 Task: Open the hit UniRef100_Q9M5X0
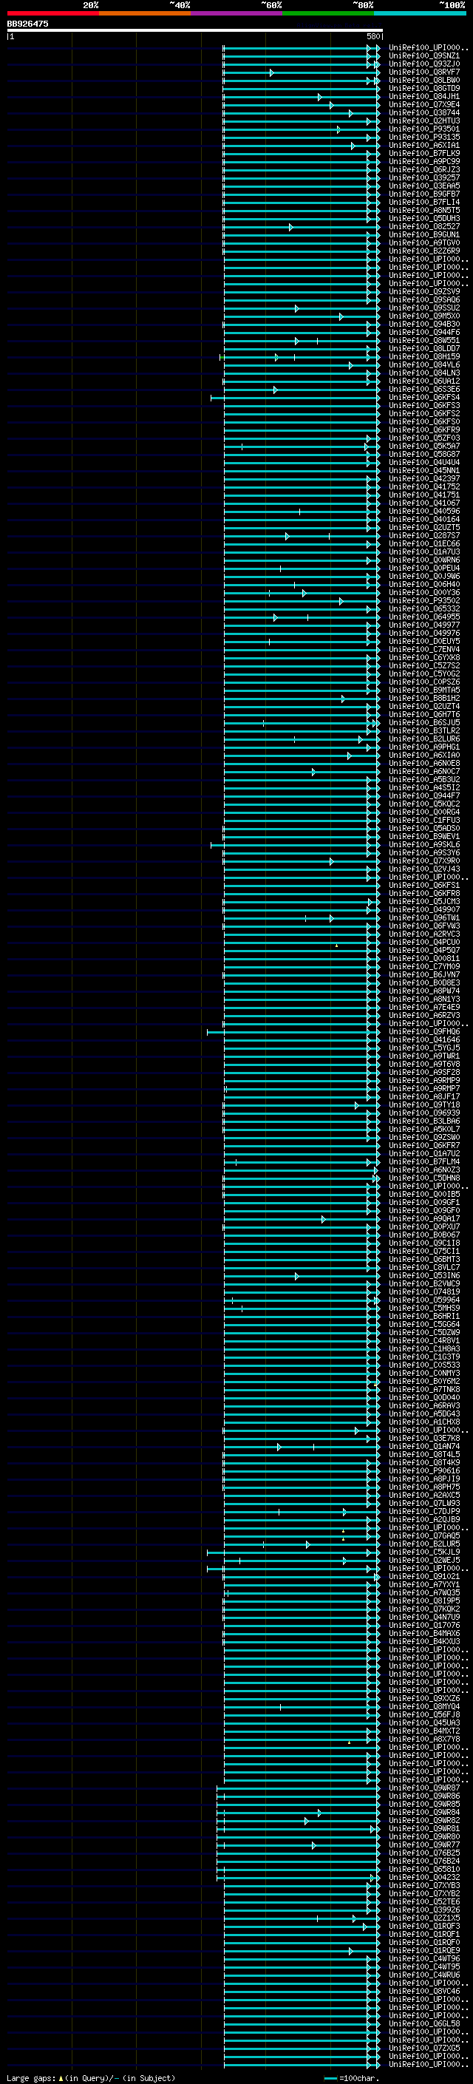424,316
